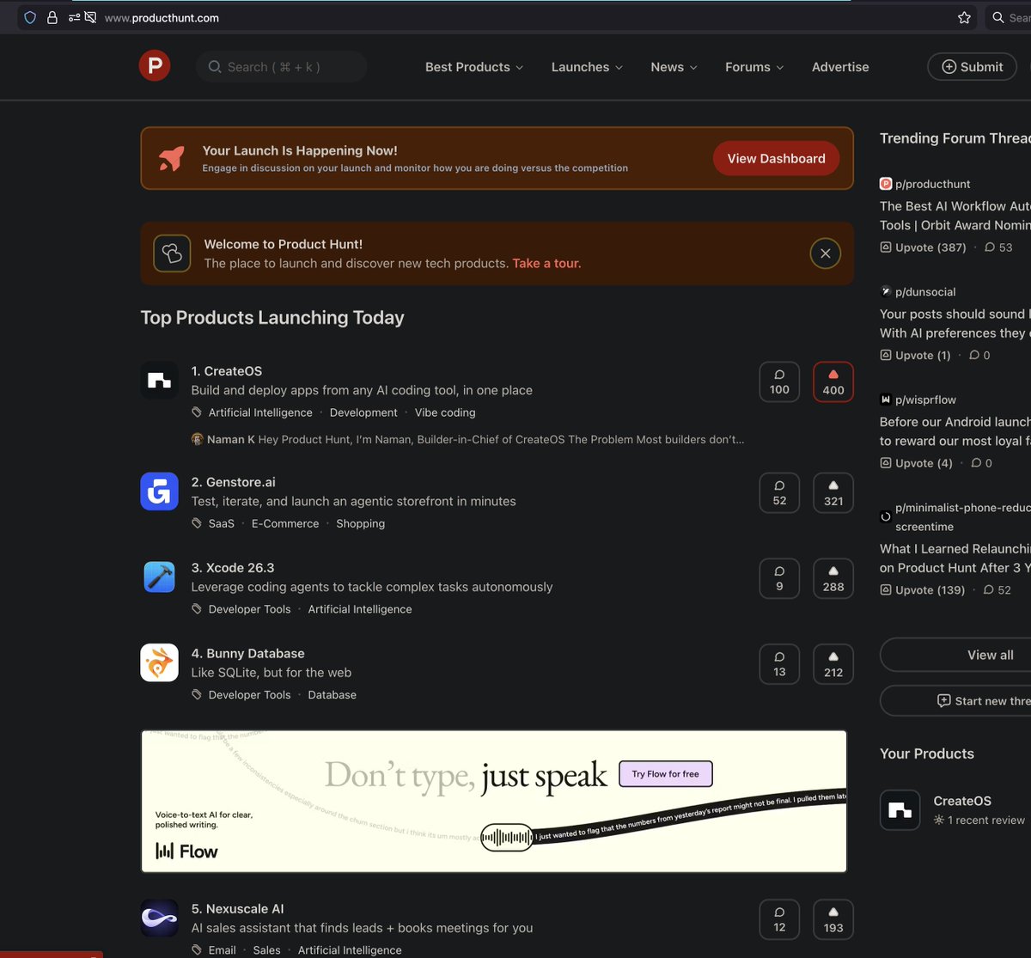Open the 5. Nexuscale AI title
The width and height of the screenshot is (1031, 958).
(x=237, y=909)
